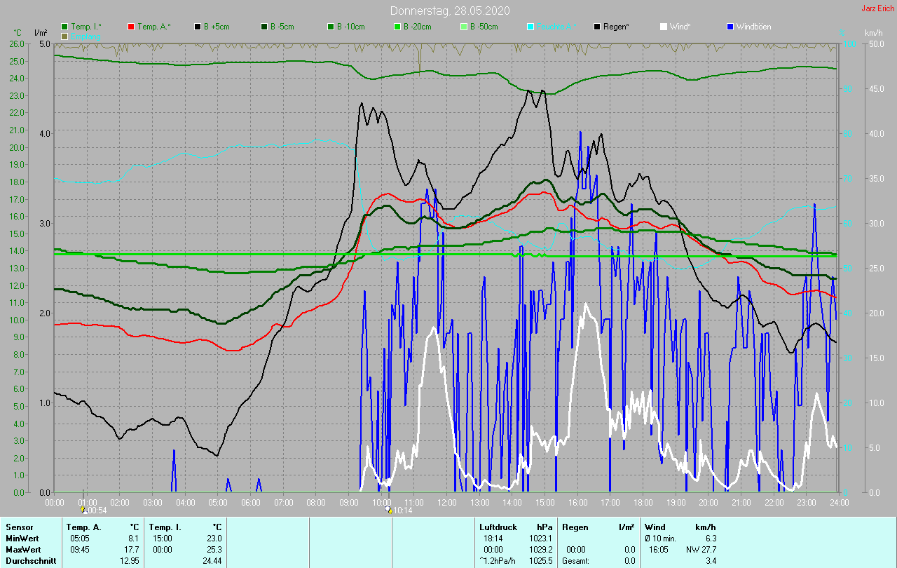
Task: Click the 18:00 time axis label
Action: [643, 503]
